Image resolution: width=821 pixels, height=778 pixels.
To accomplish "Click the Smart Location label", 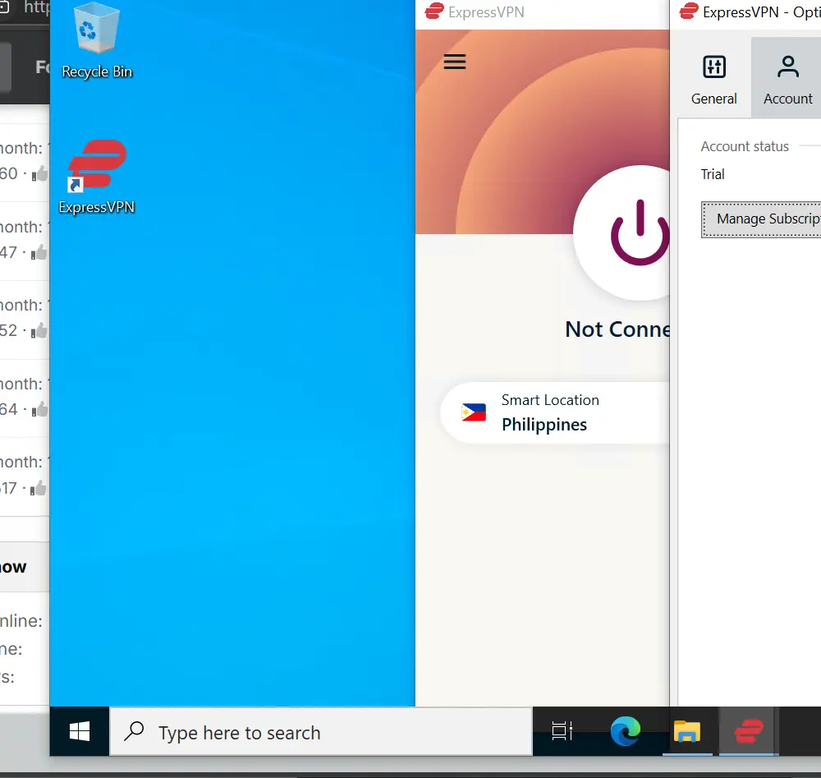I will (x=550, y=400).
